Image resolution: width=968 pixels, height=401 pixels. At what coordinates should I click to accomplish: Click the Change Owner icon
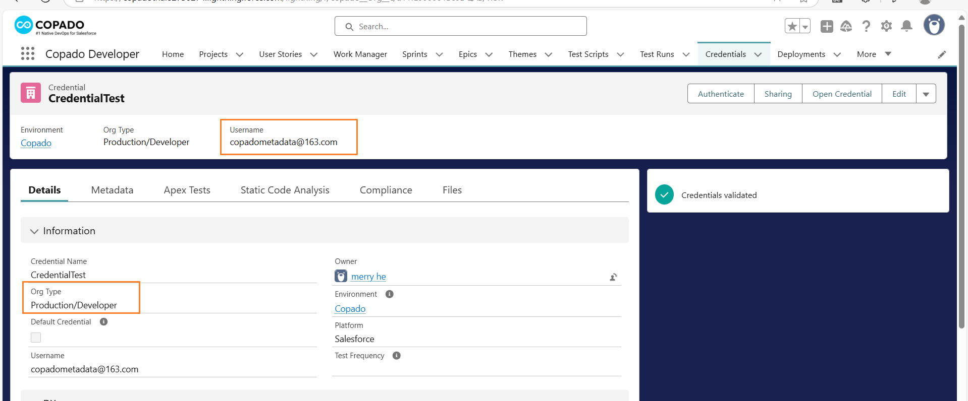[x=613, y=277]
